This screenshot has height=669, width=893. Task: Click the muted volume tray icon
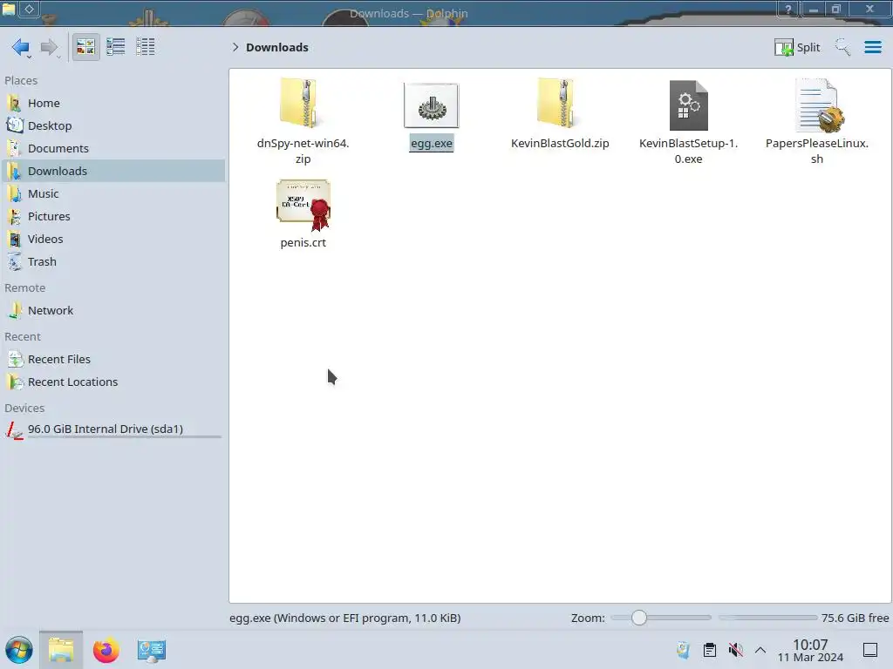pyautogui.click(x=736, y=650)
